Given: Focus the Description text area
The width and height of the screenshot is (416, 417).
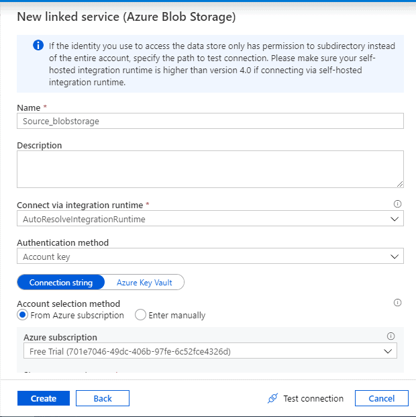Looking at the screenshot, I should [210, 169].
